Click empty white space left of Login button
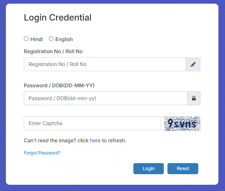The image size is (225, 191). coord(81,169)
